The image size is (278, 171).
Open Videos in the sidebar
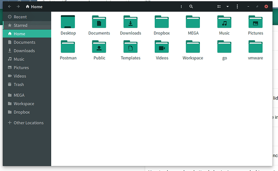pos(27,76)
